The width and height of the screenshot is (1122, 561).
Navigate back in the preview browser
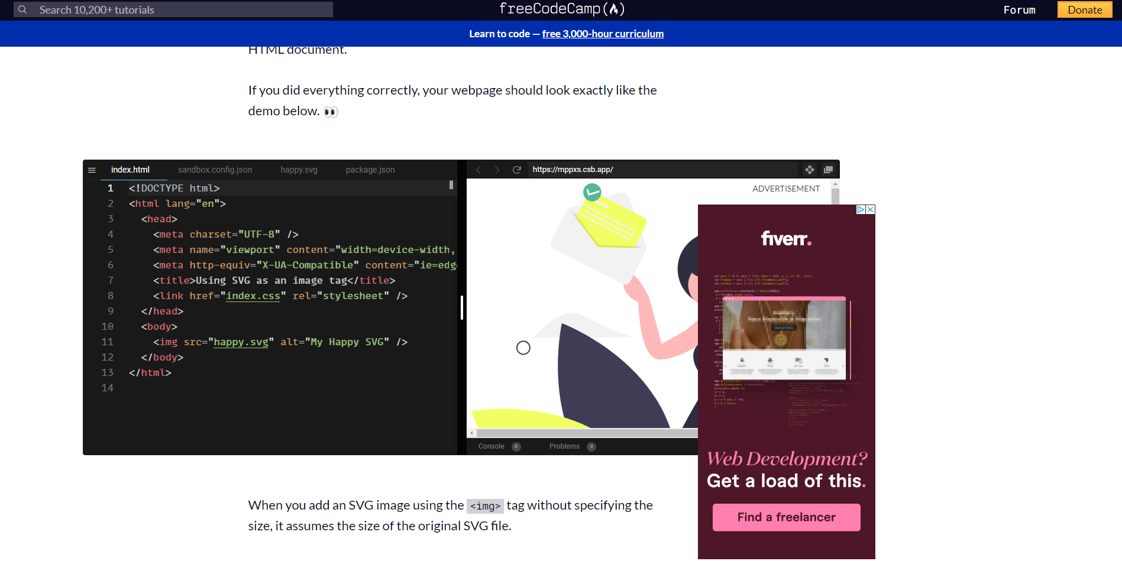[478, 169]
